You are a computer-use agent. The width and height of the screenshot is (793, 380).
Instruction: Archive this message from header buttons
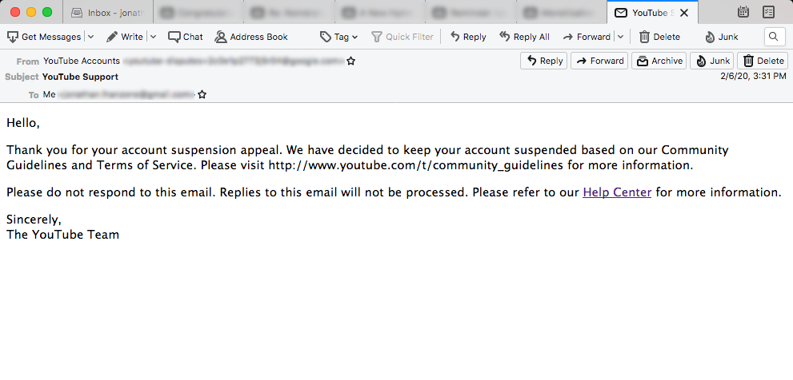[659, 61]
